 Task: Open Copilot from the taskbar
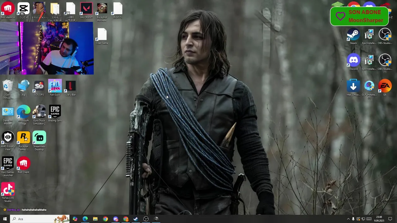click(75, 219)
